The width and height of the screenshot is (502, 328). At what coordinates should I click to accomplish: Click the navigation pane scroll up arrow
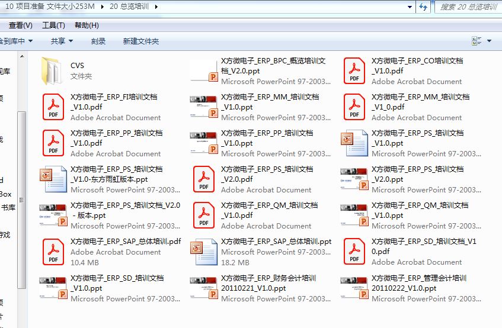coord(22,57)
